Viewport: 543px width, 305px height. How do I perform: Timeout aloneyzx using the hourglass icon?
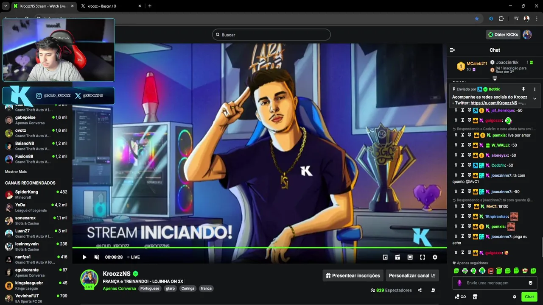pos(463,155)
